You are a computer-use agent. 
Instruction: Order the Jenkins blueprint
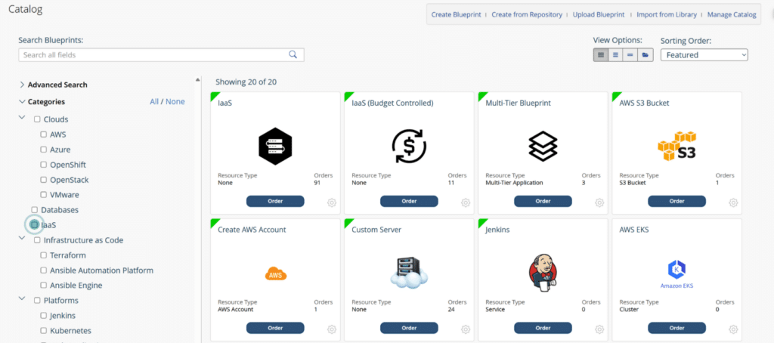point(543,328)
